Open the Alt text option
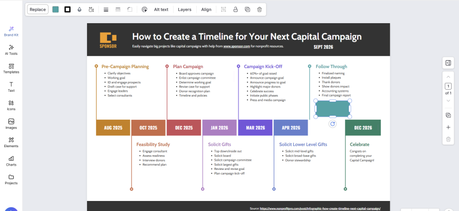The height and width of the screenshot is (211, 459). [x=161, y=9]
